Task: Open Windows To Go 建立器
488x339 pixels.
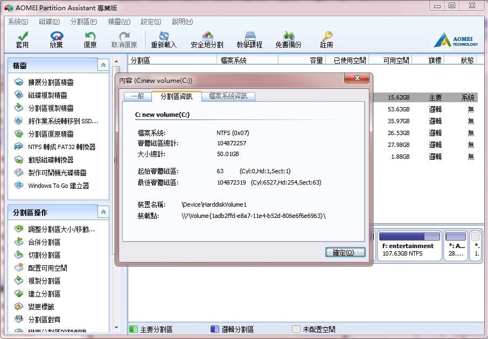Action: (x=59, y=186)
